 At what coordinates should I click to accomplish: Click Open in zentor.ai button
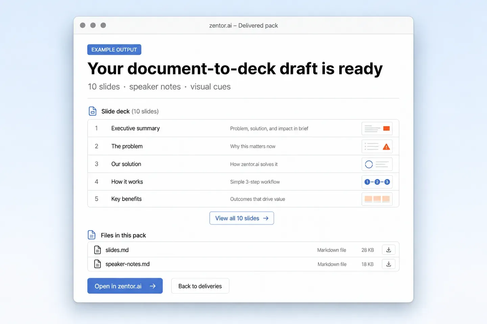(x=125, y=286)
